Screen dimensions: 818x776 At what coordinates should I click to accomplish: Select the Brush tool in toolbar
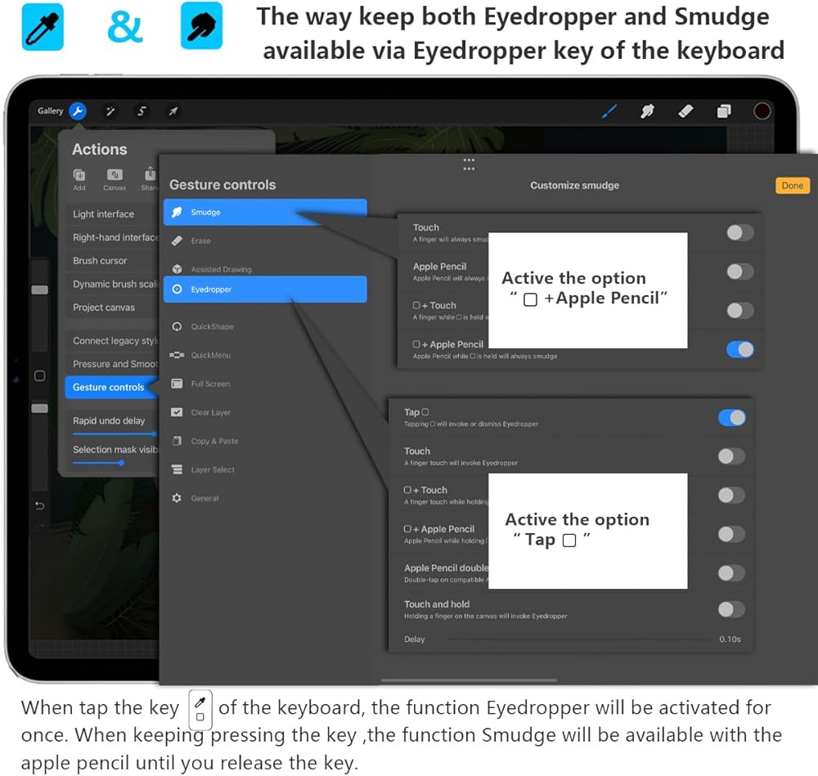tap(610, 111)
